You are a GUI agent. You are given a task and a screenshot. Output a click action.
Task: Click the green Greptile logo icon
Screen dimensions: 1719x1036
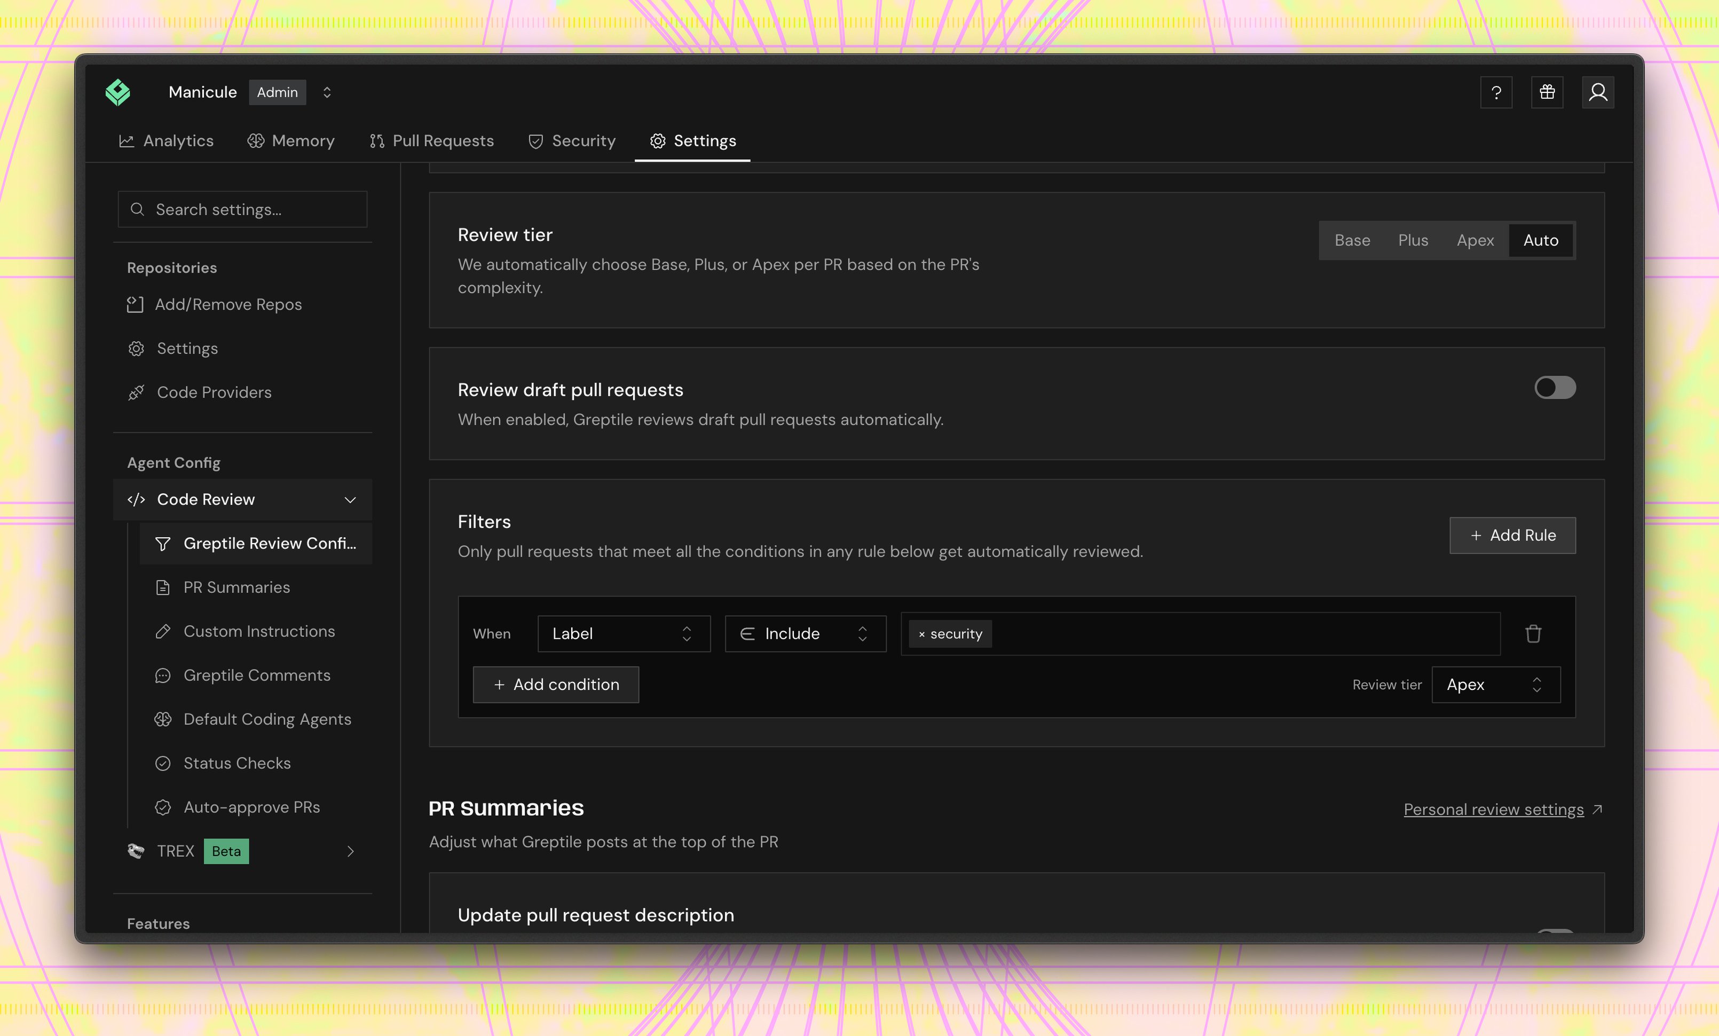118,92
